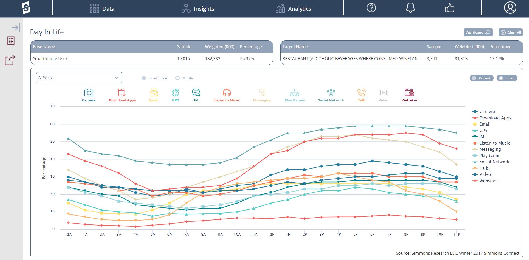Toggle the Messaging activity icon
The height and width of the screenshot is (260, 529).
tap(262, 93)
